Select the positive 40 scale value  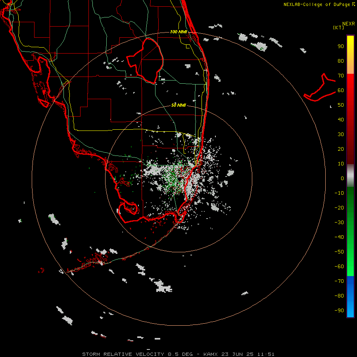[341, 119]
